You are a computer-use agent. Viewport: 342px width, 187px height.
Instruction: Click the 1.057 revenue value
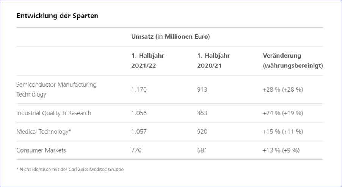139,131
